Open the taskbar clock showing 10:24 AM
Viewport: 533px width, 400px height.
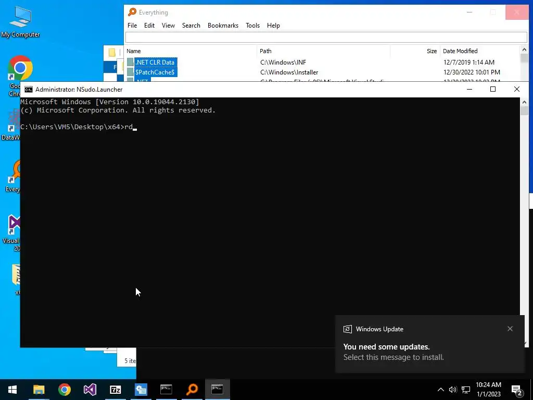click(488, 390)
